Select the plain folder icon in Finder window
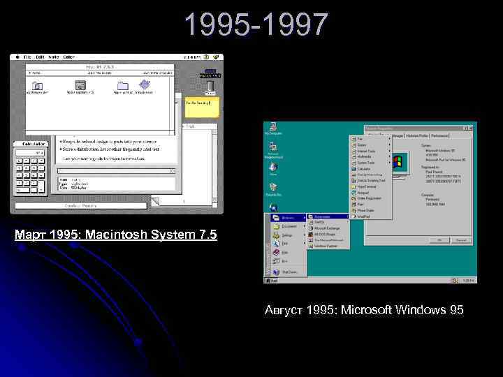 click(x=123, y=87)
